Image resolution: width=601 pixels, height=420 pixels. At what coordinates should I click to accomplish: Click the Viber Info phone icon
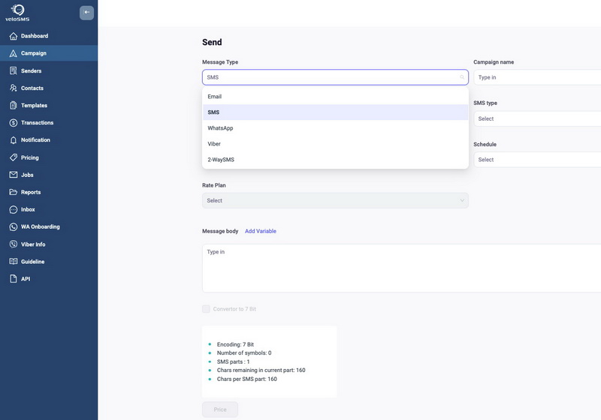click(14, 244)
